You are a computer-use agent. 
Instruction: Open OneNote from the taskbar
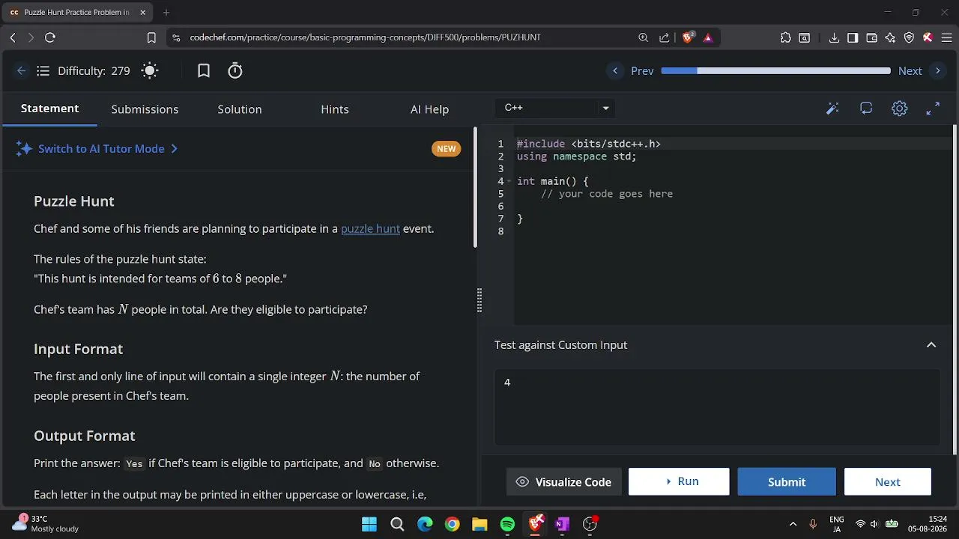(x=562, y=525)
